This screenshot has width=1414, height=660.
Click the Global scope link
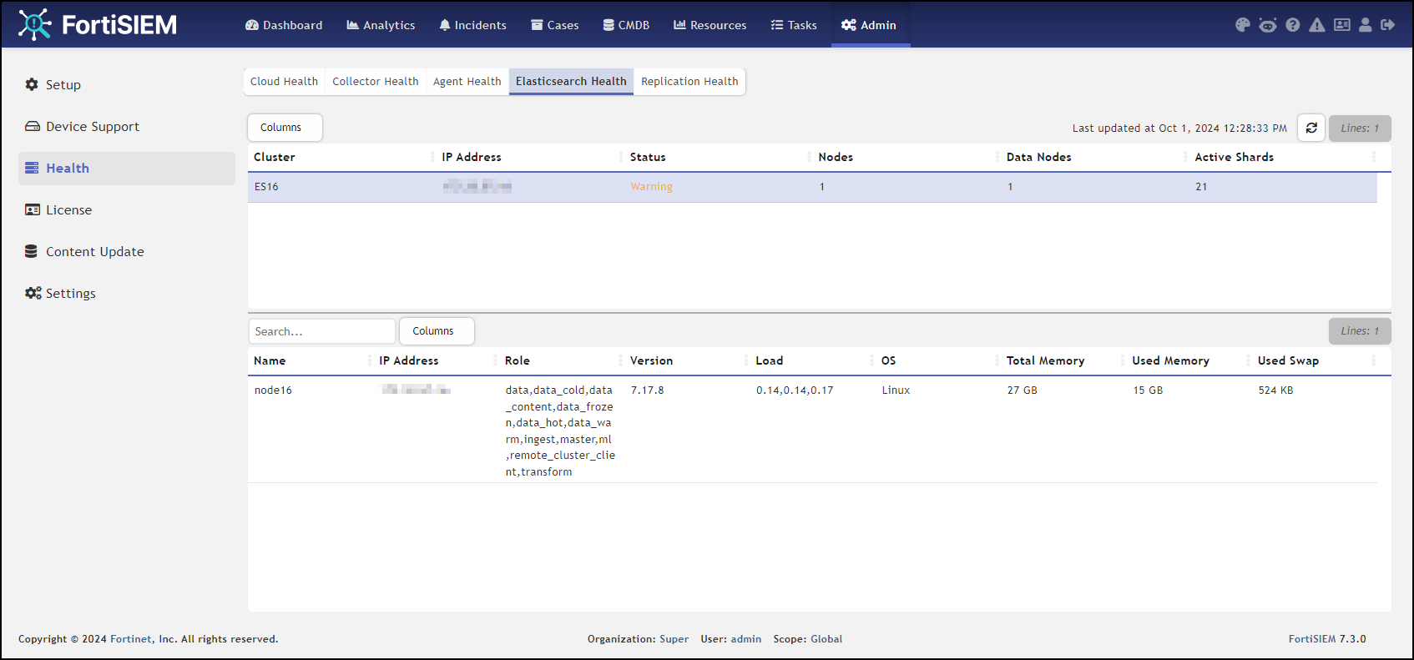click(826, 639)
